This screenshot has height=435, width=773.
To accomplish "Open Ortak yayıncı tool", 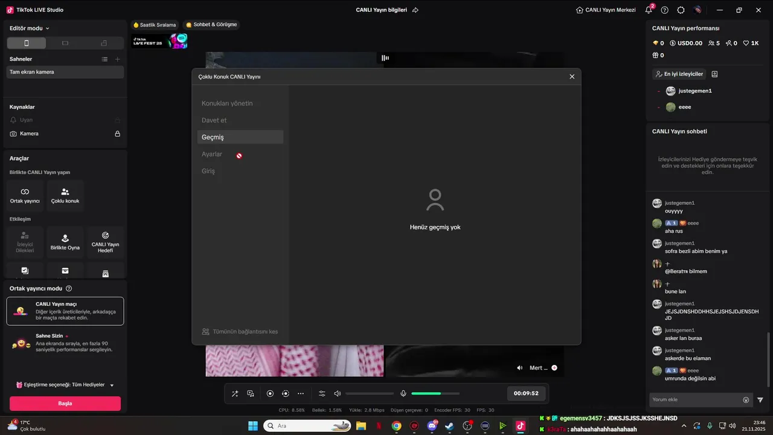I will (25, 195).
